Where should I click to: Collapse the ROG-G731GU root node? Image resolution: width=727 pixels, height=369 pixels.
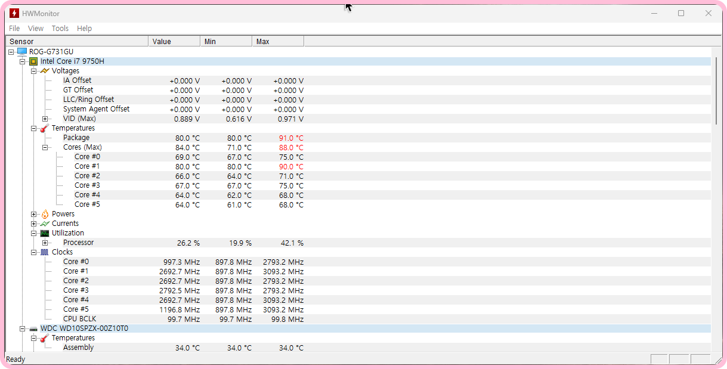(11, 52)
